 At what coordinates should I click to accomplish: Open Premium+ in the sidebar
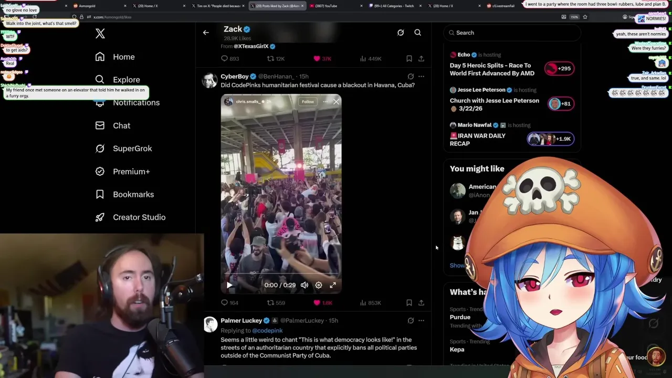pyautogui.click(x=122, y=172)
